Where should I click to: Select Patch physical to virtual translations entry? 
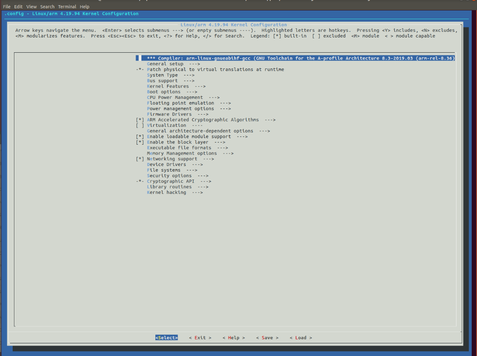pyautogui.click(x=215, y=70)
